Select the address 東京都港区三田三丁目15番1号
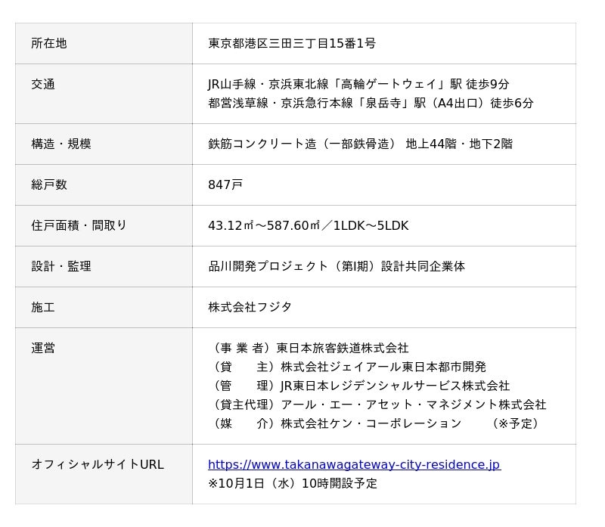605x527 pixels. 292,44
